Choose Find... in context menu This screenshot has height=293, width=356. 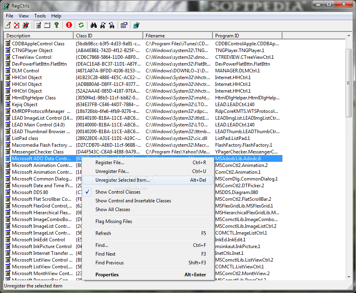(x=148, y=245)
